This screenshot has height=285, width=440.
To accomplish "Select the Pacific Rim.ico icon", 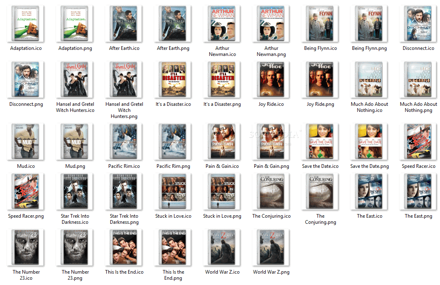I will [124, 141].
